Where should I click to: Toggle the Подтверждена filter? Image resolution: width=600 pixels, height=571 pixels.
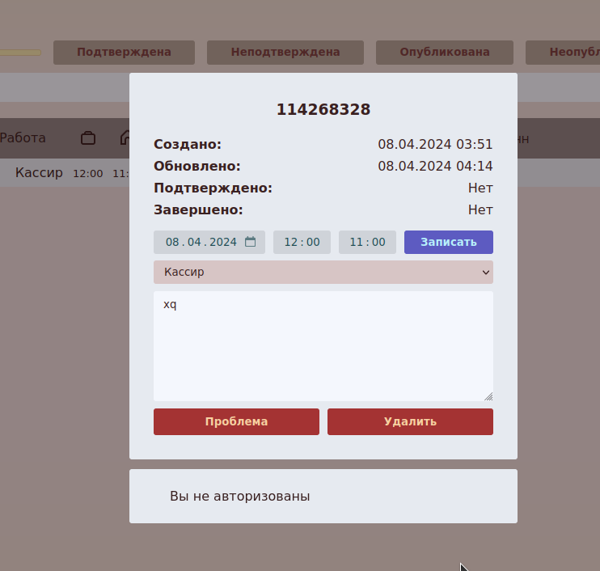point(124,52)
